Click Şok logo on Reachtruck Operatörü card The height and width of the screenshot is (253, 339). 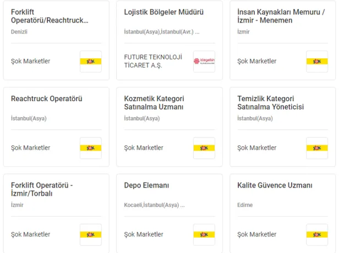click(90, 148)
